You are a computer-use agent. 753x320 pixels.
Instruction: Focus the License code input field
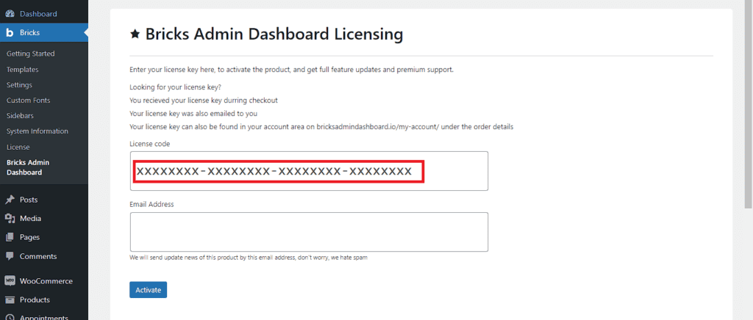[x=309, y=172]
